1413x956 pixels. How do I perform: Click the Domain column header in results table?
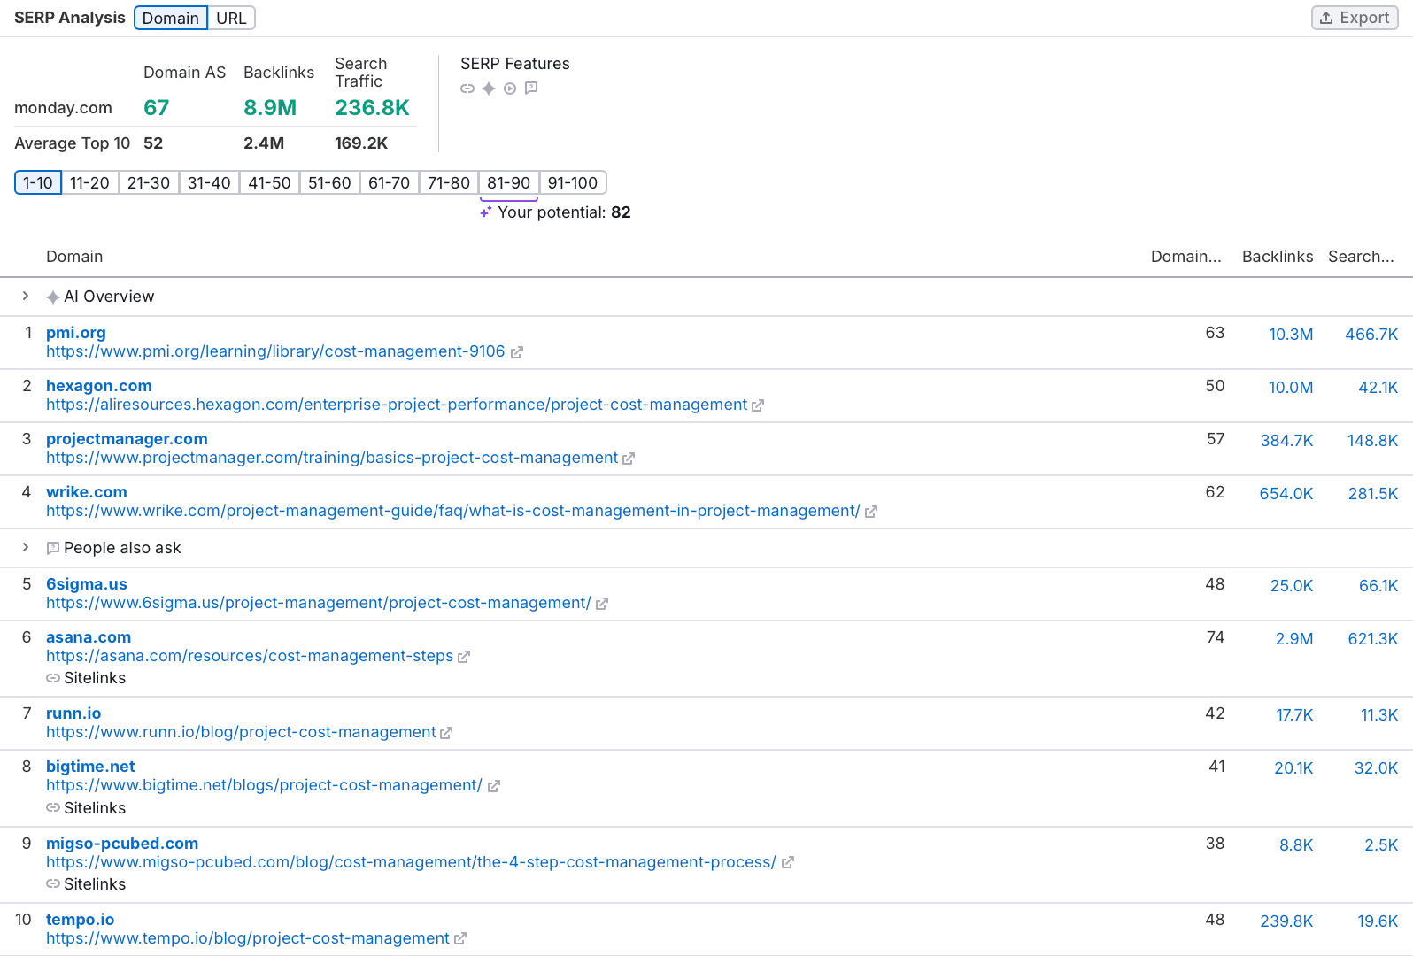tap(74, 257)
